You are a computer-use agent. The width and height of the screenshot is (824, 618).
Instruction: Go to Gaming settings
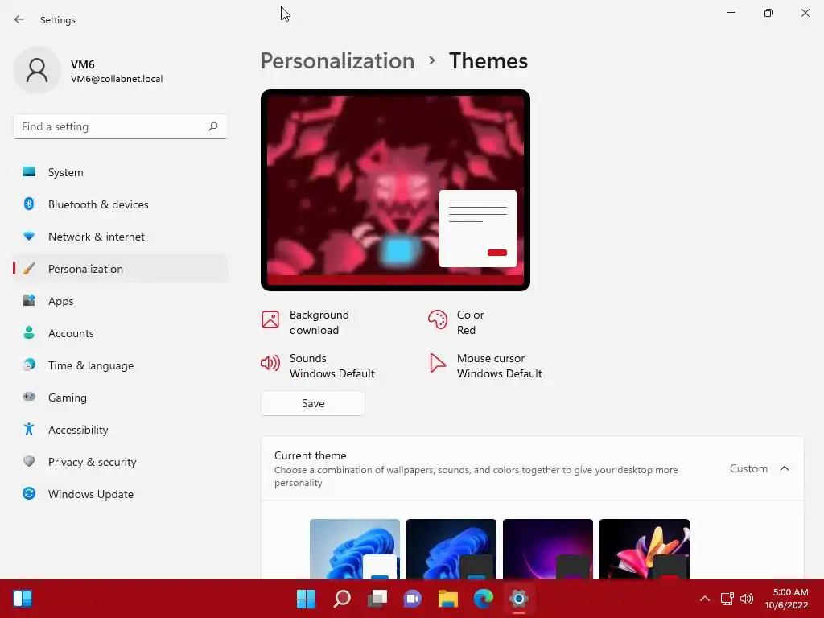pyautogui.click(x=121, y=398)
